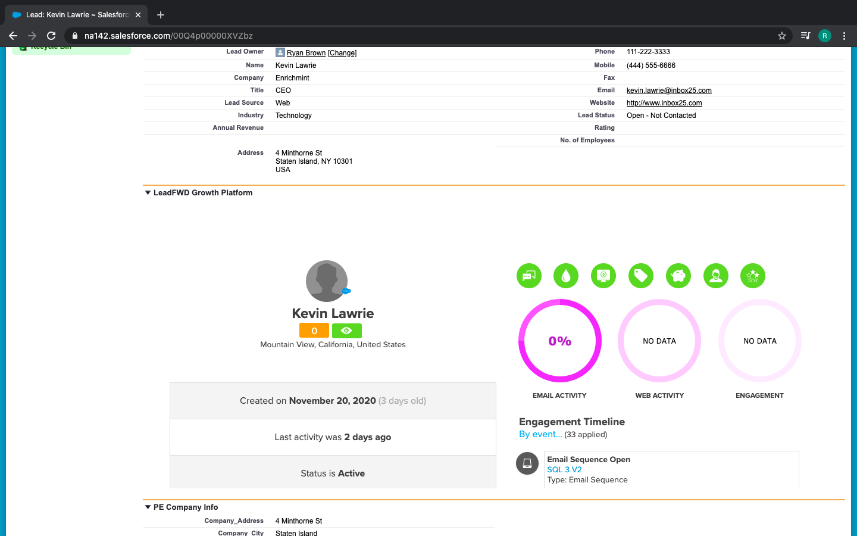The width and height of the screenshot is (857, 536).
Task: Click the Engagement Timeline heading
Action: [572, 422]
